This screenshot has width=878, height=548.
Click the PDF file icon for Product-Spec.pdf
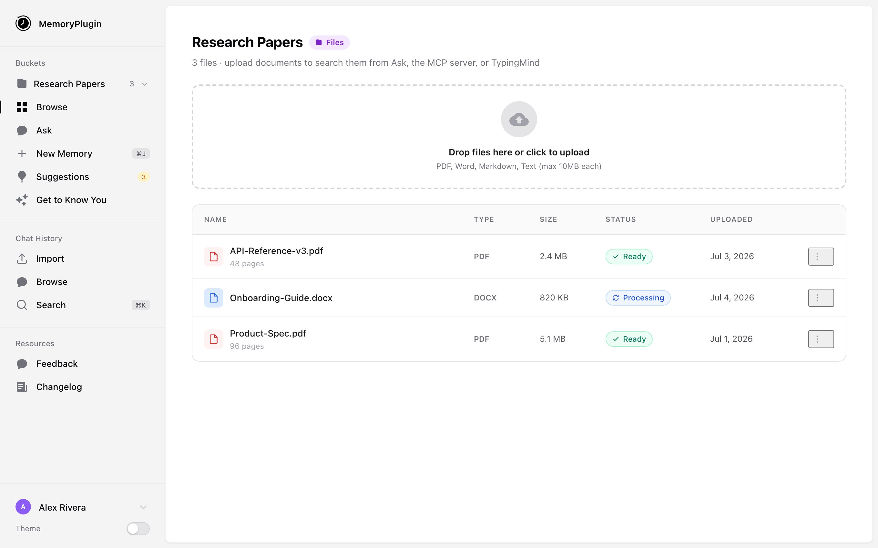pyautogui.click(x=214, y=339)
